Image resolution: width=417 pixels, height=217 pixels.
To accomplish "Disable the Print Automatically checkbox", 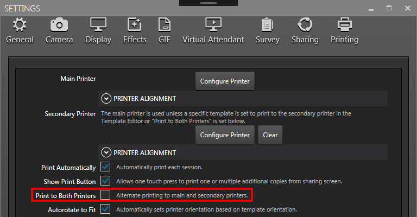I will [105, 167].
